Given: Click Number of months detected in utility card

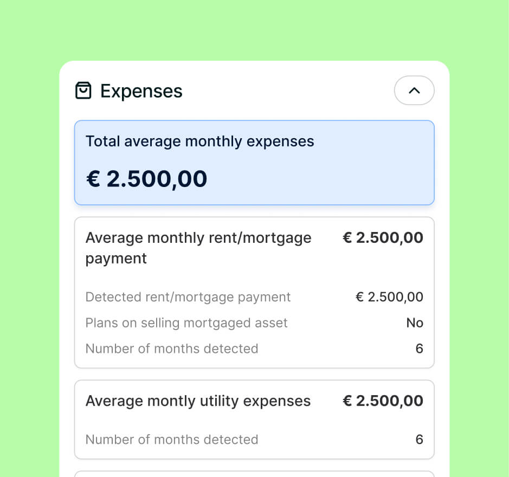Looking at the screenshot, I should [172, 440].
